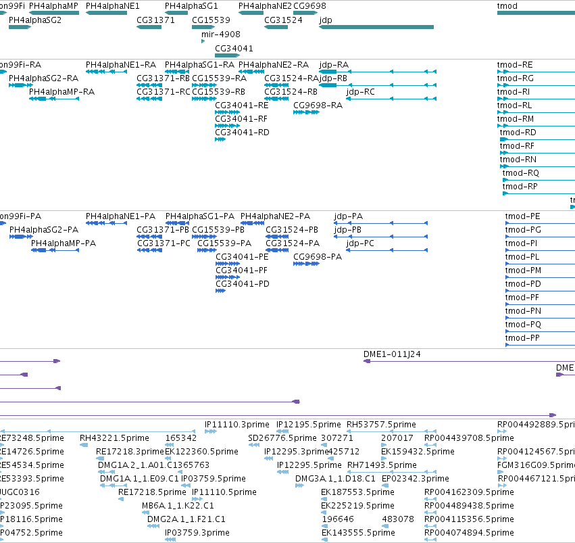
Task: Select the tmod gene label
Action: pyautogui.click(x=507, y=6)
